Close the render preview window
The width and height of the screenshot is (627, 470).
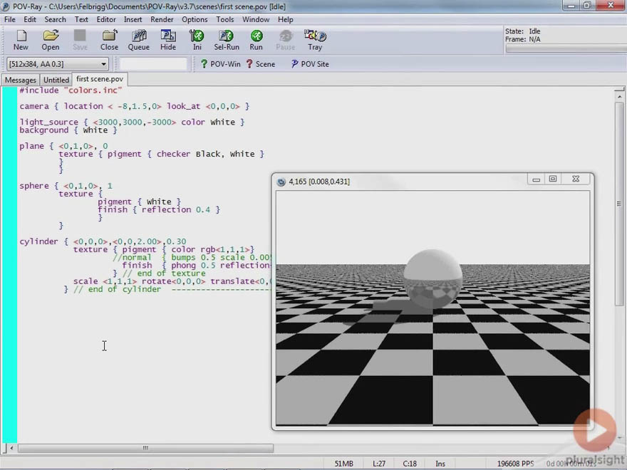pyautogui.click(x=576, y=179)
